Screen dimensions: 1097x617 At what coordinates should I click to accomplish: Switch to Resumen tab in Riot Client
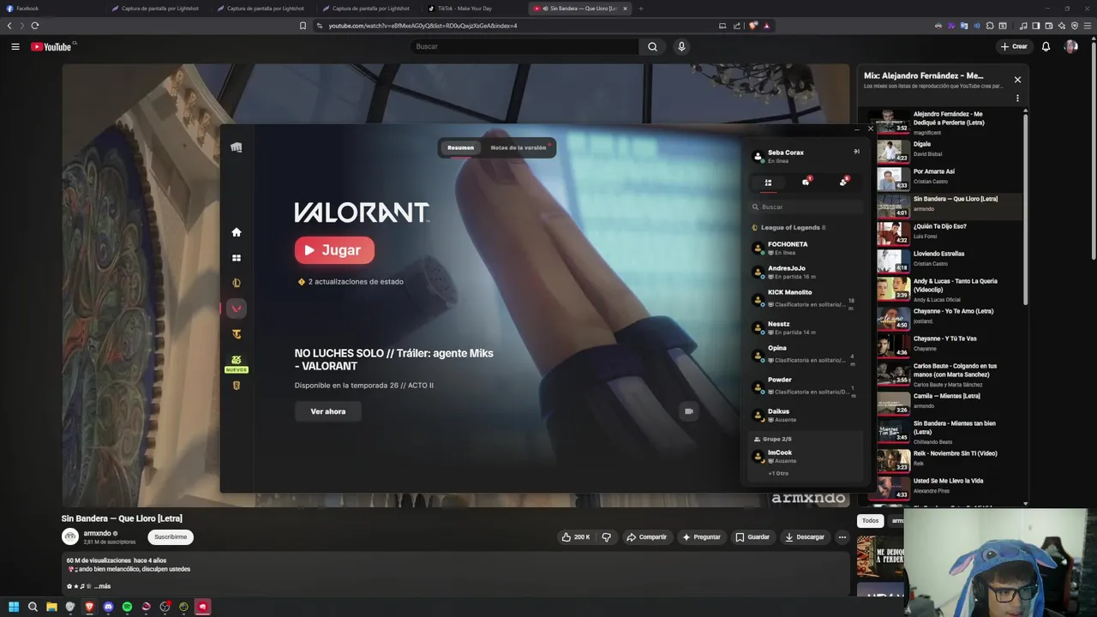coord(460,147)
